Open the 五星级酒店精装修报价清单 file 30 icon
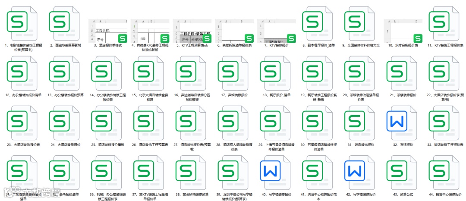Viewport: 466px width, 201px height. [318, 123]
